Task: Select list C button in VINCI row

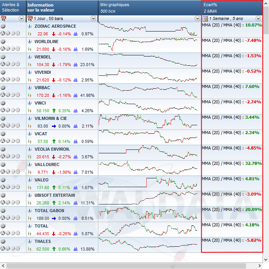Action: (x=13, y=110)
